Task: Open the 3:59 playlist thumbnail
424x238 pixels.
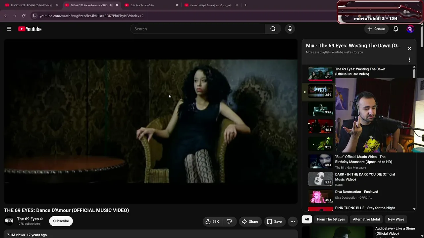Action: (x=320, y=91)
